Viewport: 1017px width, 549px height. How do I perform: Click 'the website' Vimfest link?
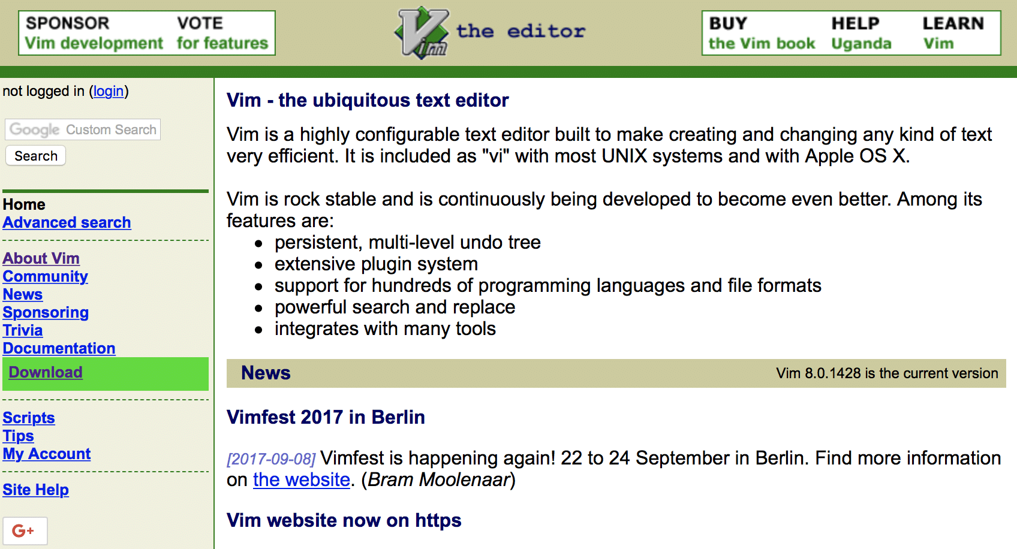click(x=302, y=479)
